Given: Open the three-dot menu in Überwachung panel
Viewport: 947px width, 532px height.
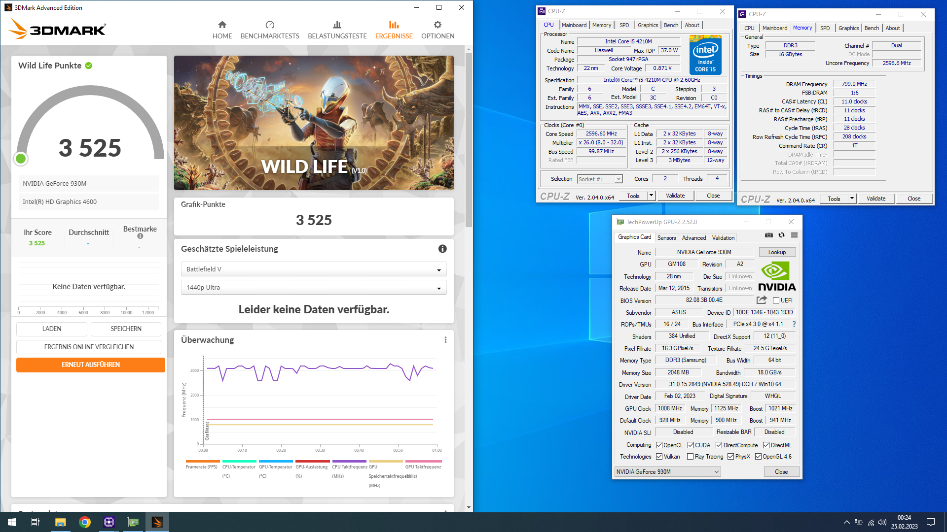Looking at the screenshot, I should tap(445, 340).
